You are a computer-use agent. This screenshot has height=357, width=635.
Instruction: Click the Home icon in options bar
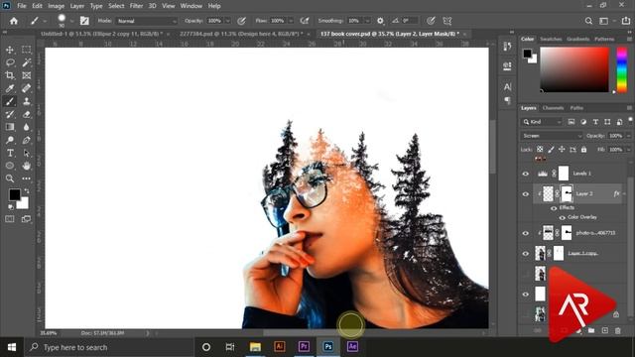(x=14, y=21)
